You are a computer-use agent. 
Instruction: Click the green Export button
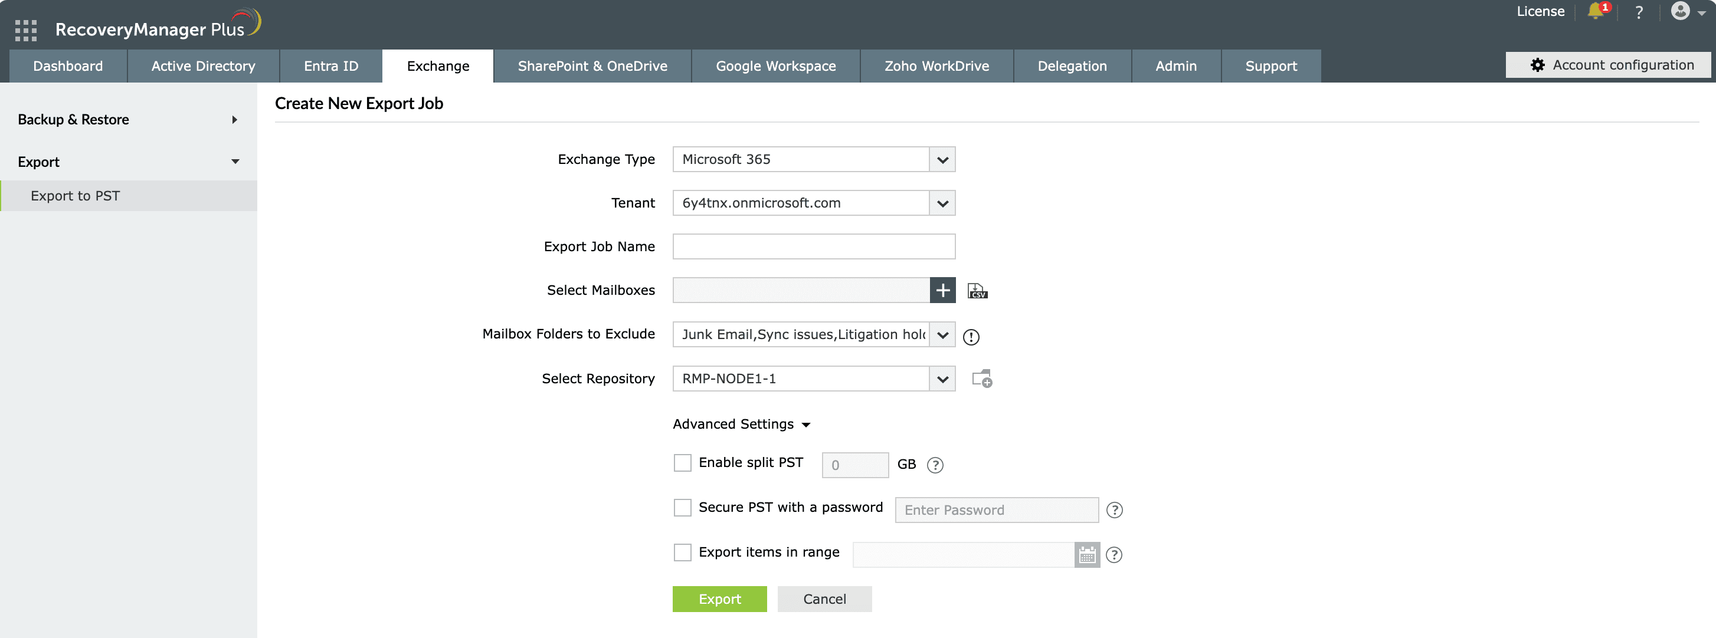[x=719, y=598]
